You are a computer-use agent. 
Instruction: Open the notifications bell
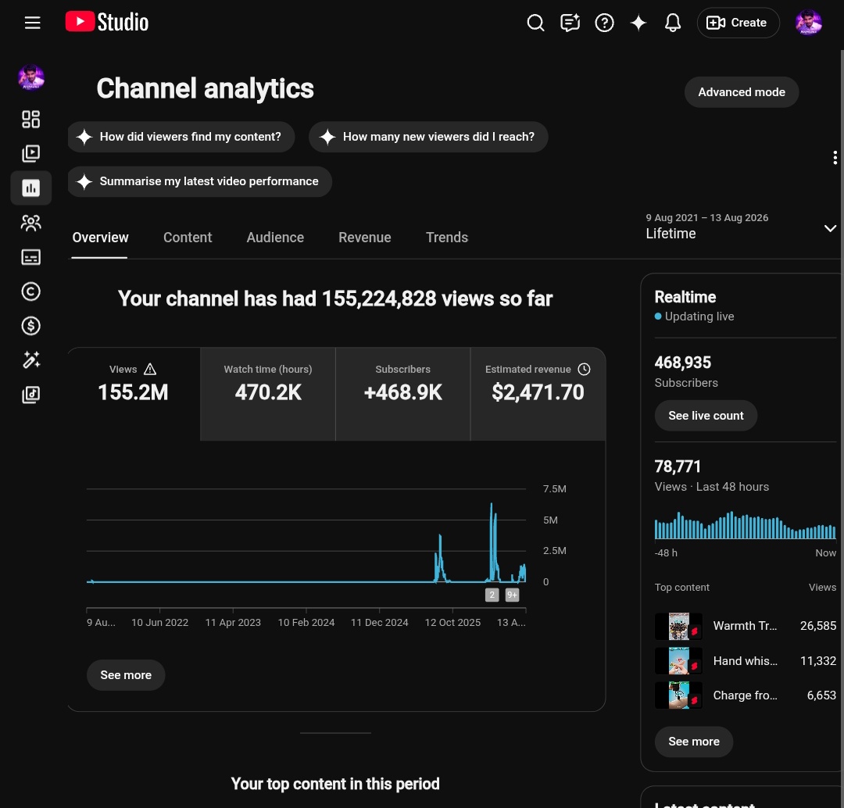click(x=673, y=23)
